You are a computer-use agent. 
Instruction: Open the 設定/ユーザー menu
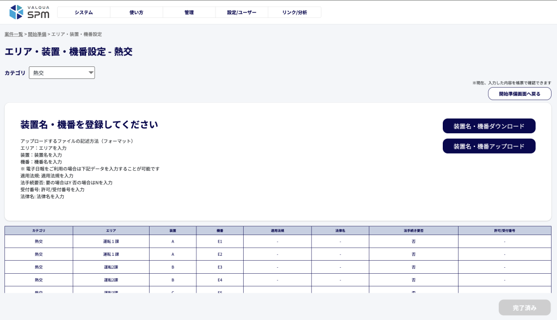pos(242,13)
